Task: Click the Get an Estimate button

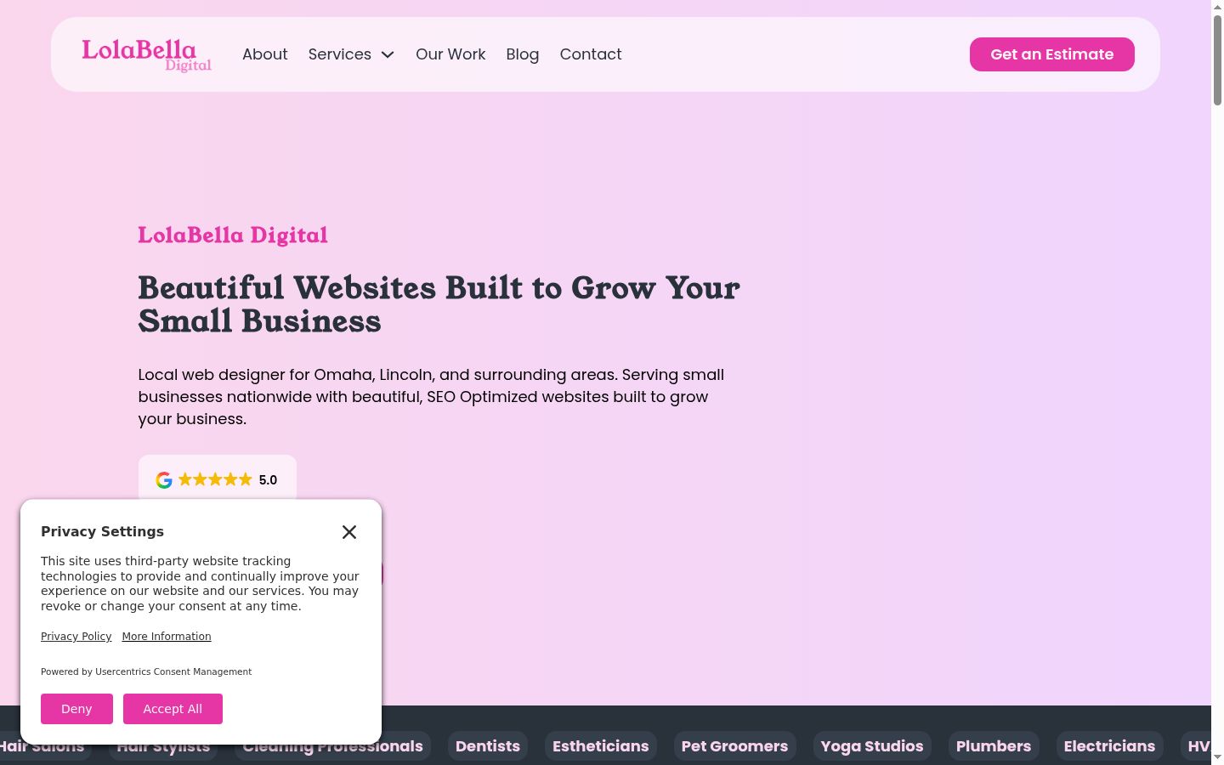Action: (x=1052, y=54)
